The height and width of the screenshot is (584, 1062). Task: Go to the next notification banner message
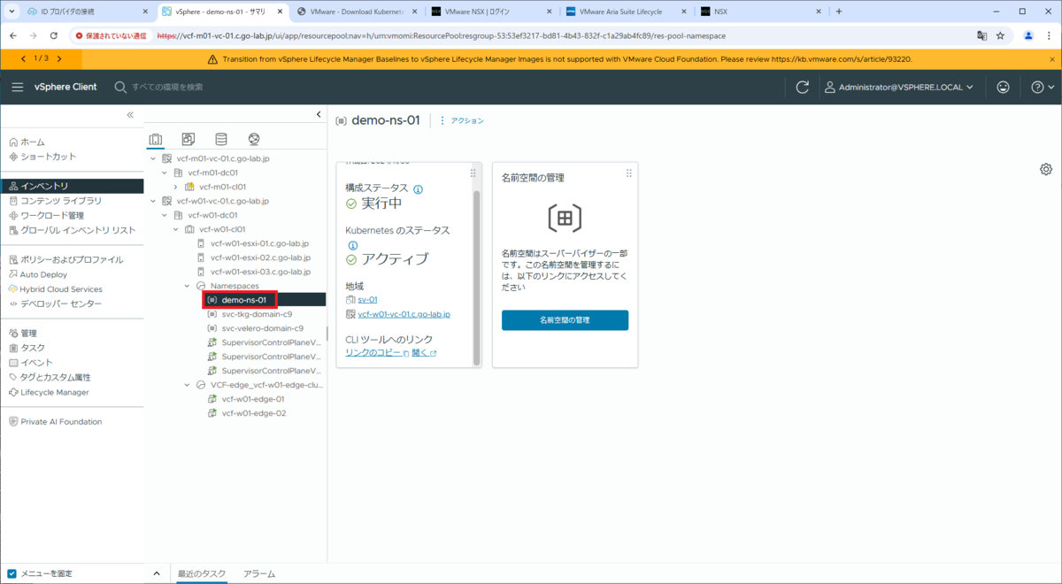click(x=59, y=58)
